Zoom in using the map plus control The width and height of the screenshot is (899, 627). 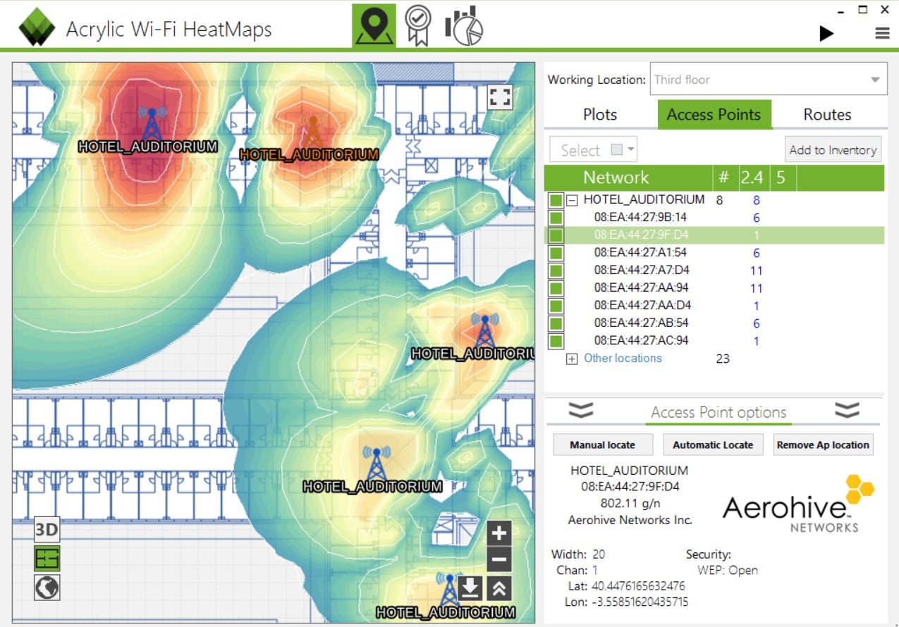coord(499,533)
